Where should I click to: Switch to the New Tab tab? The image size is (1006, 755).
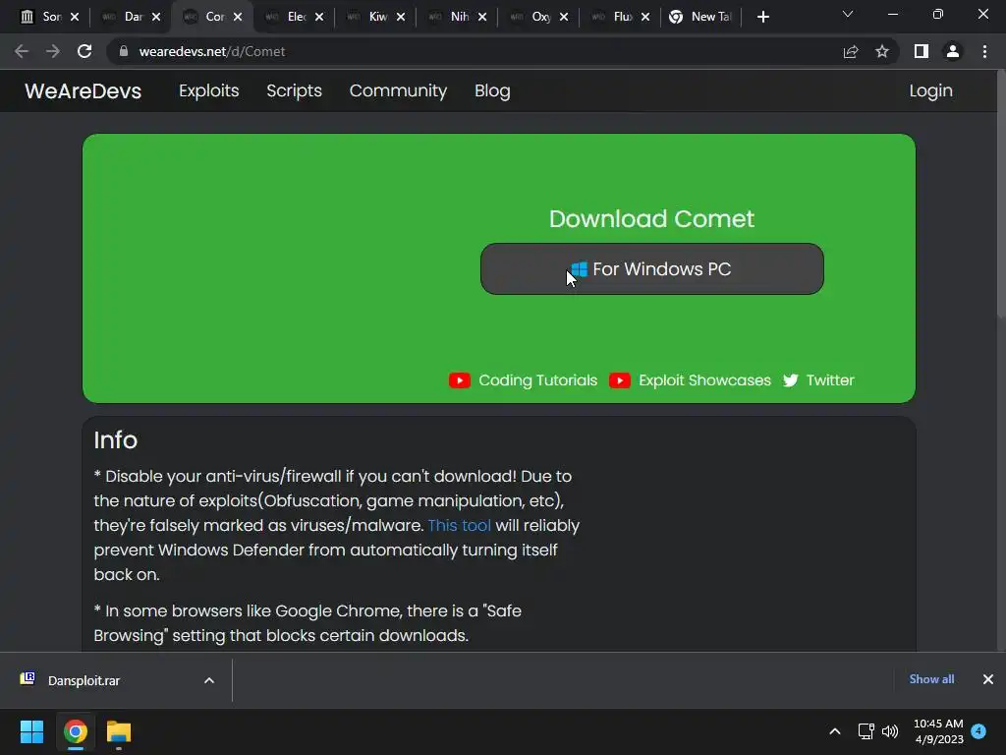701,17
